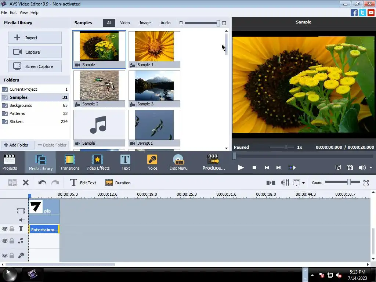
Task: Click the split clip timeline icon
Action: pyautogui.click(x=12, y=183)
